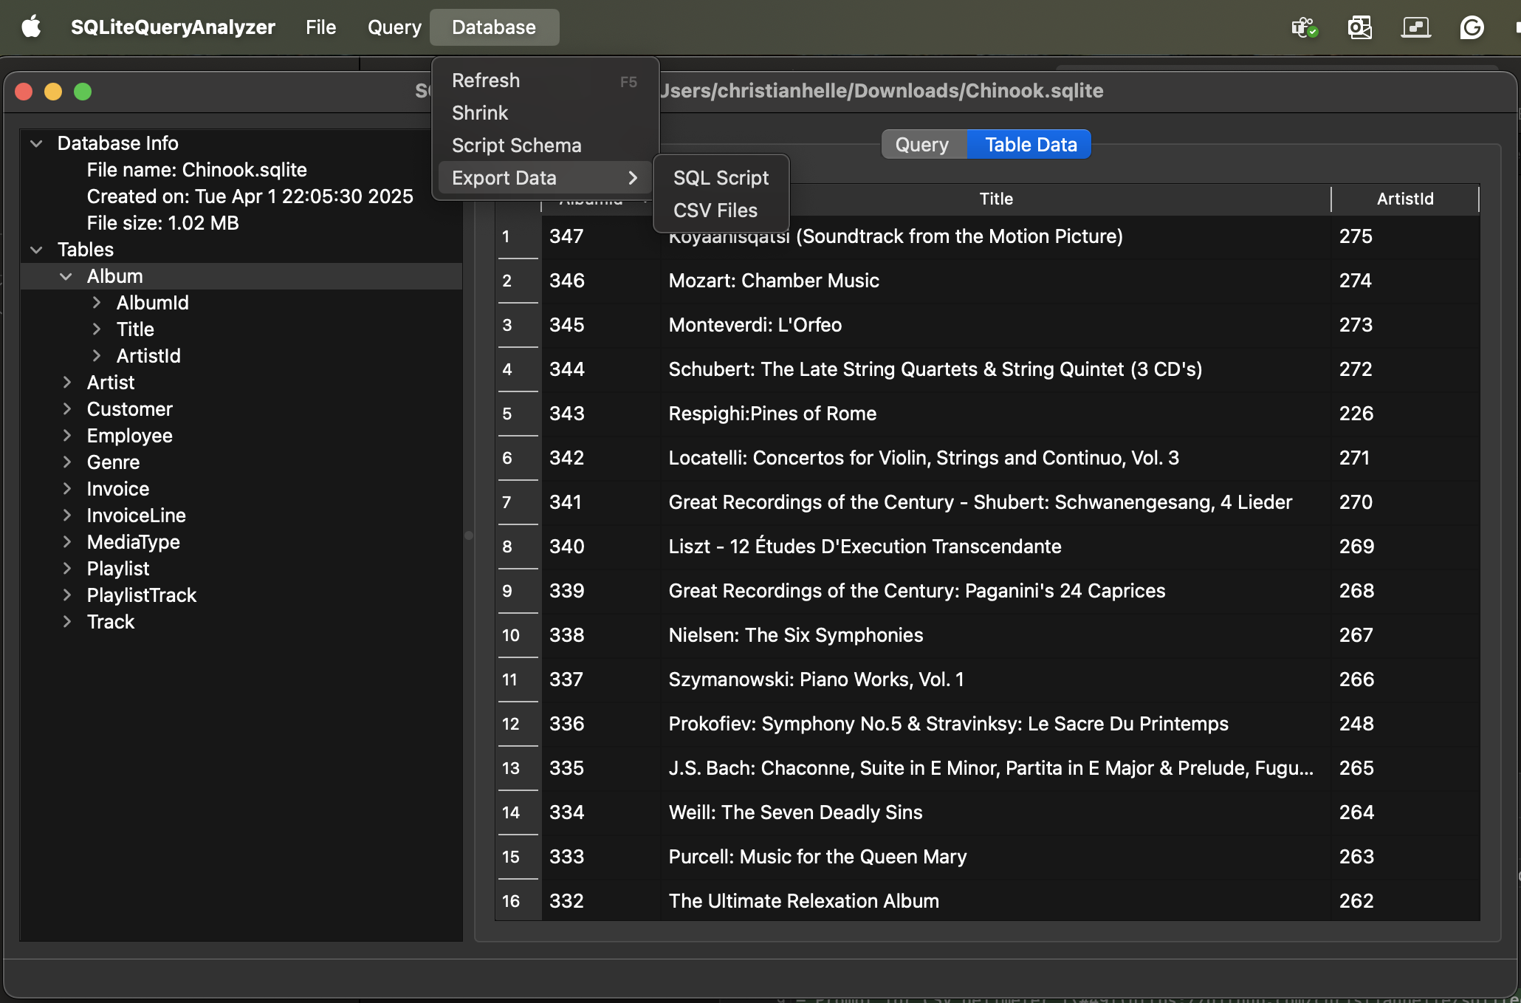Screen dimensions: 1521x1003
Task: Choose Refresh from the Database menu
Action: pos(545,81)
